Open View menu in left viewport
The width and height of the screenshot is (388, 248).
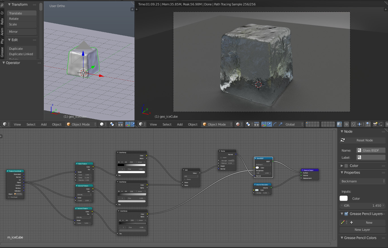pos(17,124)
